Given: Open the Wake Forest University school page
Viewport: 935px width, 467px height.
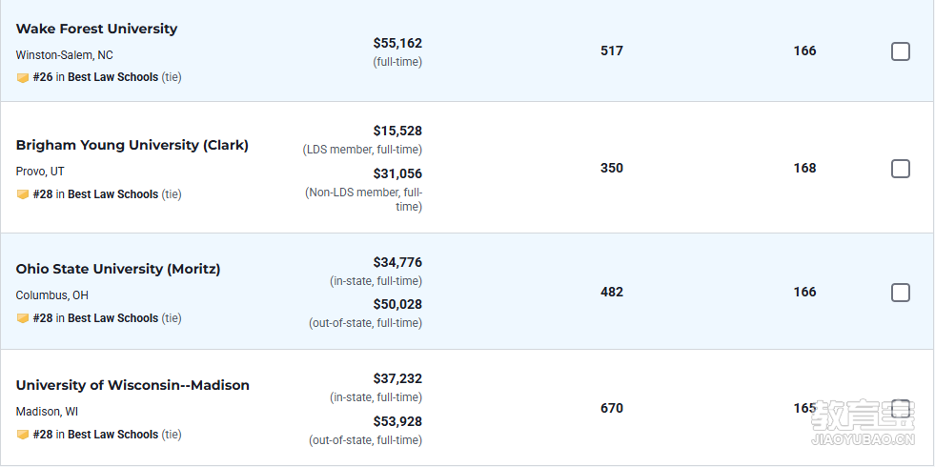Looking at the screenshot, I should [96, 29].
